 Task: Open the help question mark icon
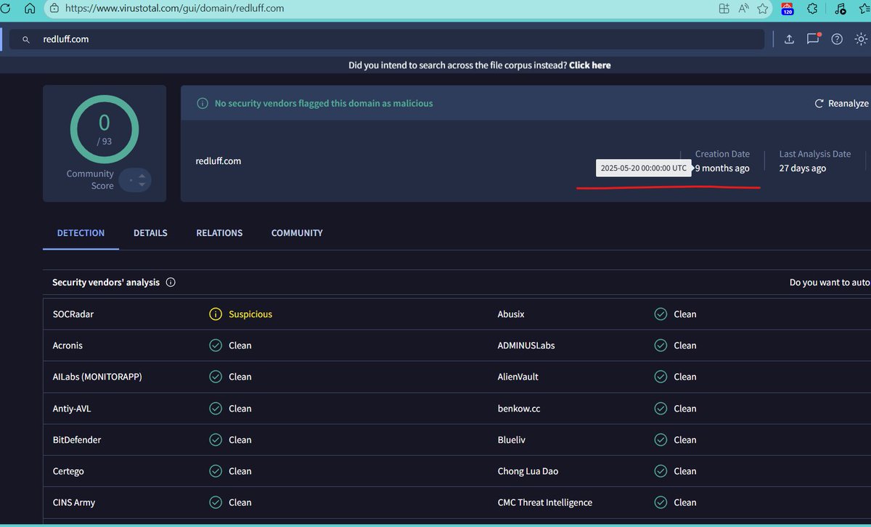837,39
